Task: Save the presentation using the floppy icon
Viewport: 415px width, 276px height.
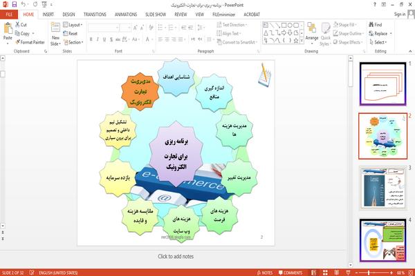Action: tap(15, 4)
